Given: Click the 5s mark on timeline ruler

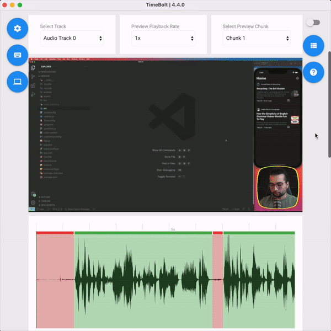Looking at the screenshot, I should [173, 229].
